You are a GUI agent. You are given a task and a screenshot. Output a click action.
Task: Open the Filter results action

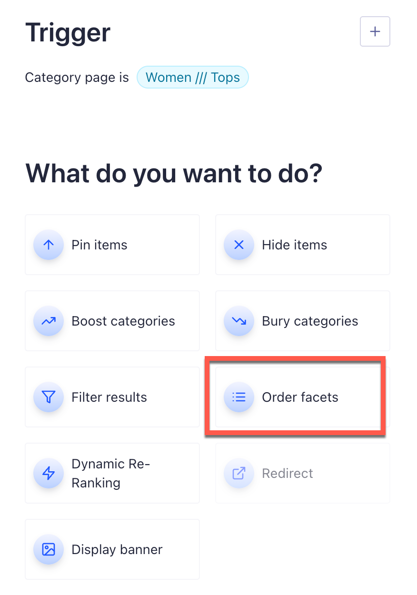pyautogui.click(x=112, y=397)
